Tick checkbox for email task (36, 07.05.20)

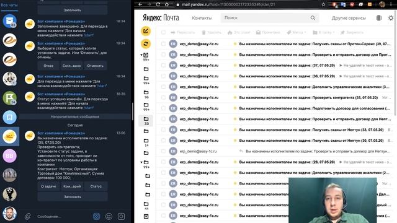pyautogui.click(x=163, y=76)
